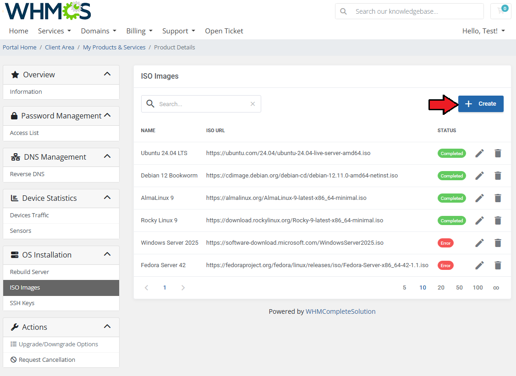Collapse the DNS Management panel
The height and width of the screenshot is (376, 516).
pos(107,156)
